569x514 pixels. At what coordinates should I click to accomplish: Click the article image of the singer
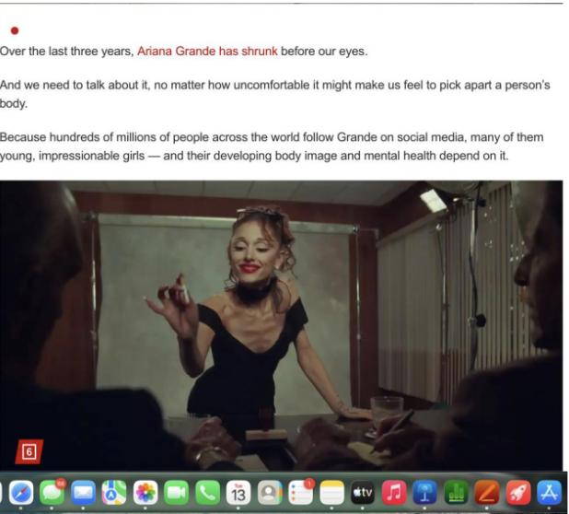click(281, 325)
